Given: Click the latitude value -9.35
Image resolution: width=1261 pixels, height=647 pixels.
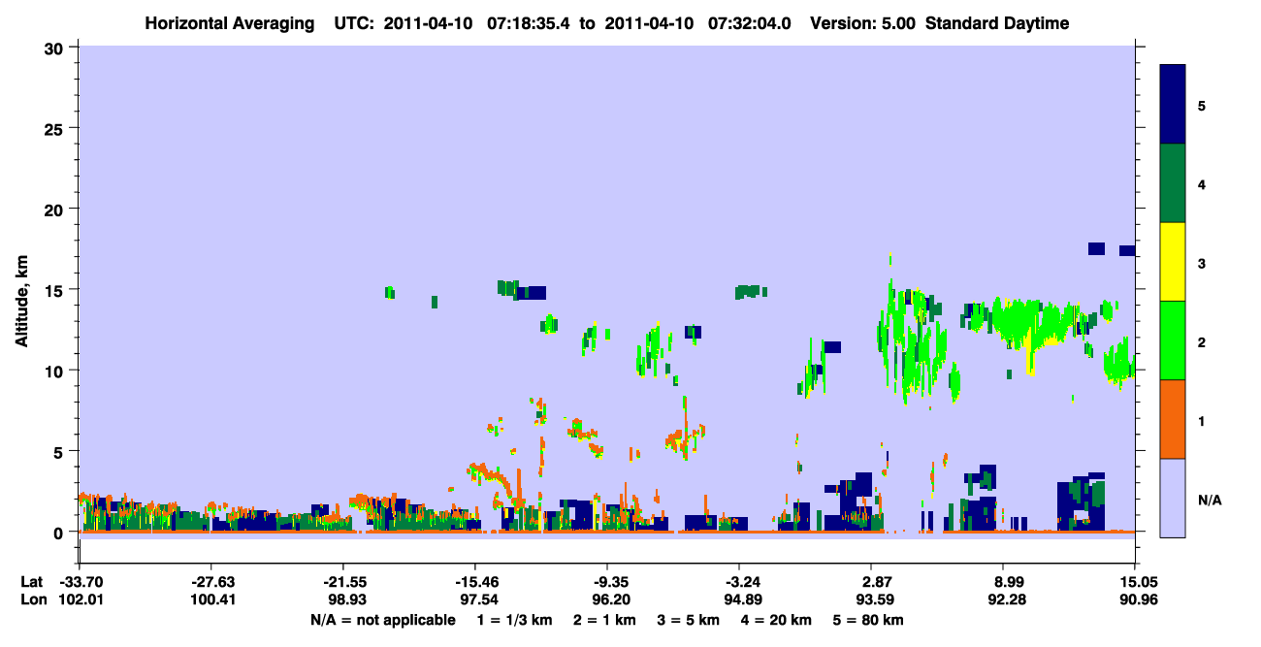Looking at the screenshot, I should pos(607,582).
